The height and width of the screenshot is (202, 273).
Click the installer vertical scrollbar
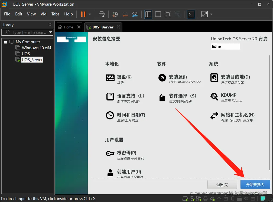point(270,113)
